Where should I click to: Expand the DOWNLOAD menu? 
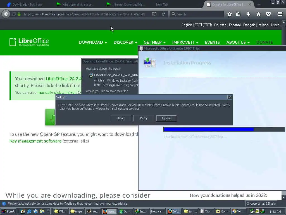[93, 42]
